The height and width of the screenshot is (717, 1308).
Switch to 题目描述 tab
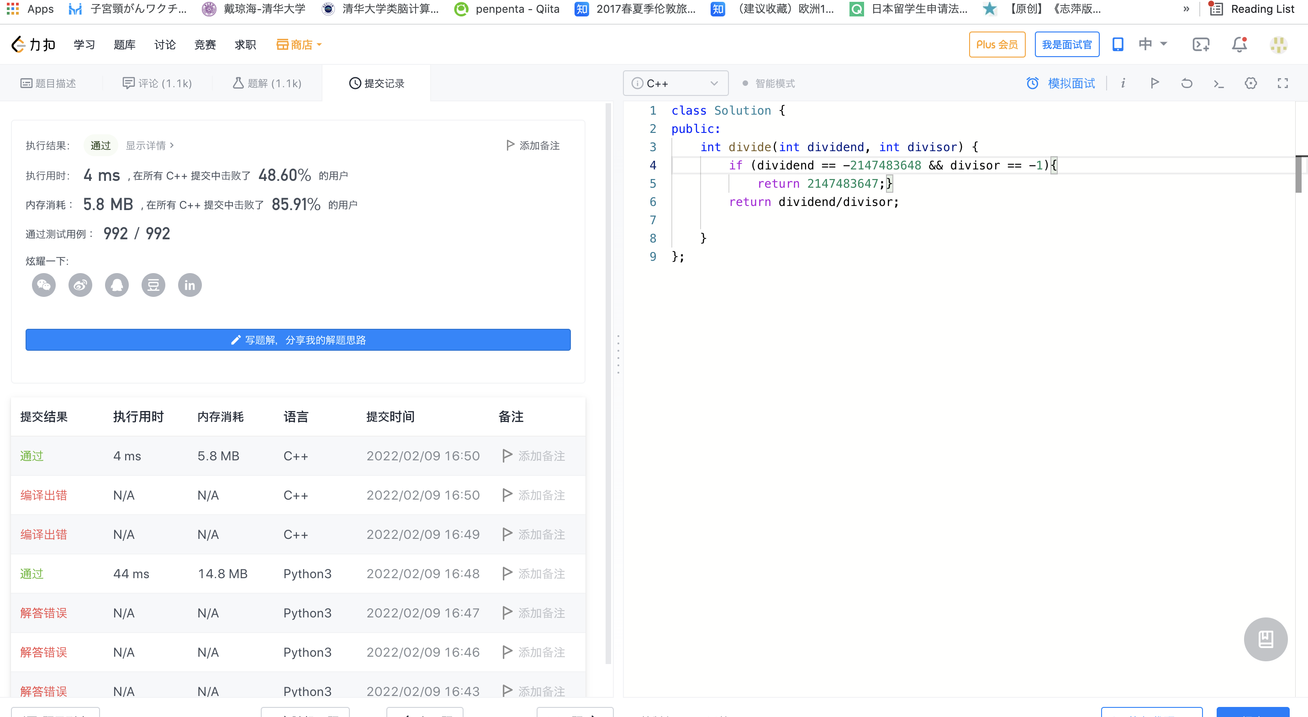tap(48, 83)
